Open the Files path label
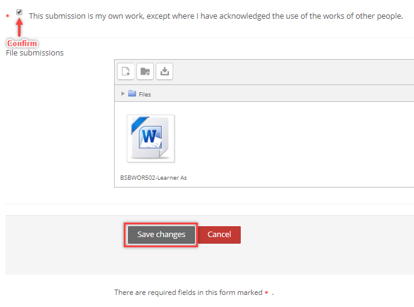 pyautogui.click(x=145, y=95)
